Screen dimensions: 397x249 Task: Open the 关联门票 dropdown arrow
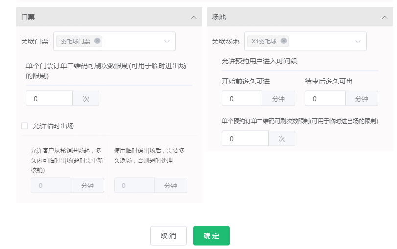click(x=167, y=41)
